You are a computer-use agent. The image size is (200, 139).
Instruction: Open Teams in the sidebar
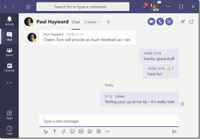9,52
